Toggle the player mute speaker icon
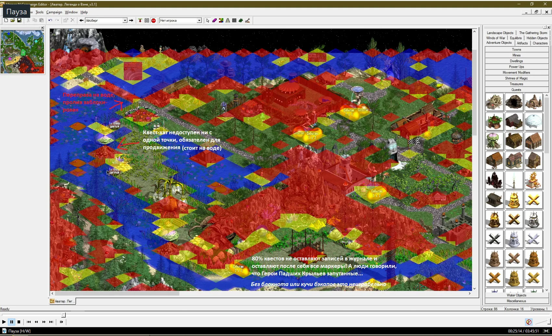 529,322
